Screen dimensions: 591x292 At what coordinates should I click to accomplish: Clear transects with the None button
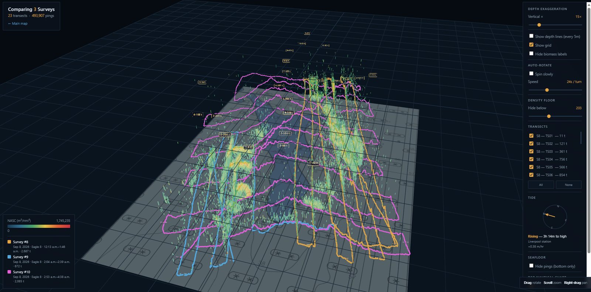[568, 185]
